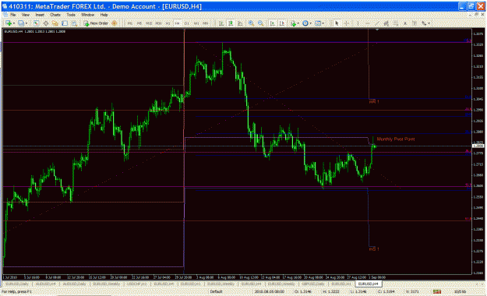Switch to the AUDUSD,Daily chart tab
The image size is (487, 296).
[x=75, y=284]
